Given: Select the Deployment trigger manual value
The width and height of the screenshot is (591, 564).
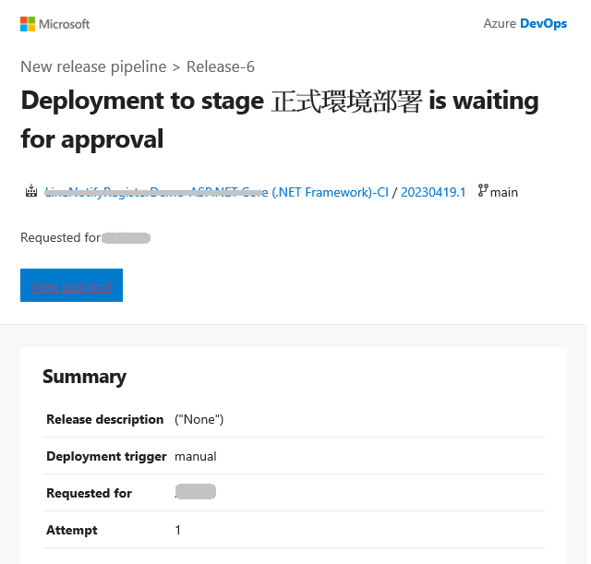Looking at the screenshot, I should (x=195, y=456).
